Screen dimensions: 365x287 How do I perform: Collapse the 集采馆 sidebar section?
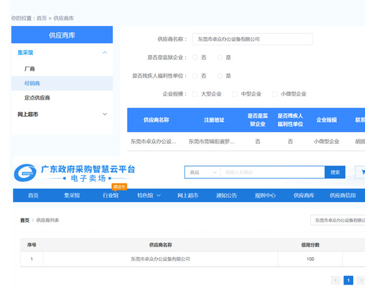104,53
